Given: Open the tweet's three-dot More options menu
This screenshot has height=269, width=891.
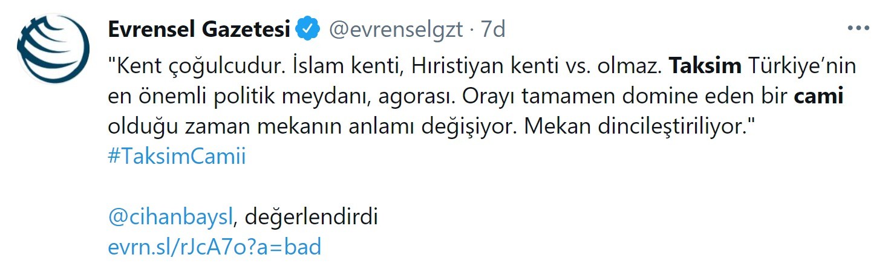Looking at the screenshot, I should tap(858, 28).
